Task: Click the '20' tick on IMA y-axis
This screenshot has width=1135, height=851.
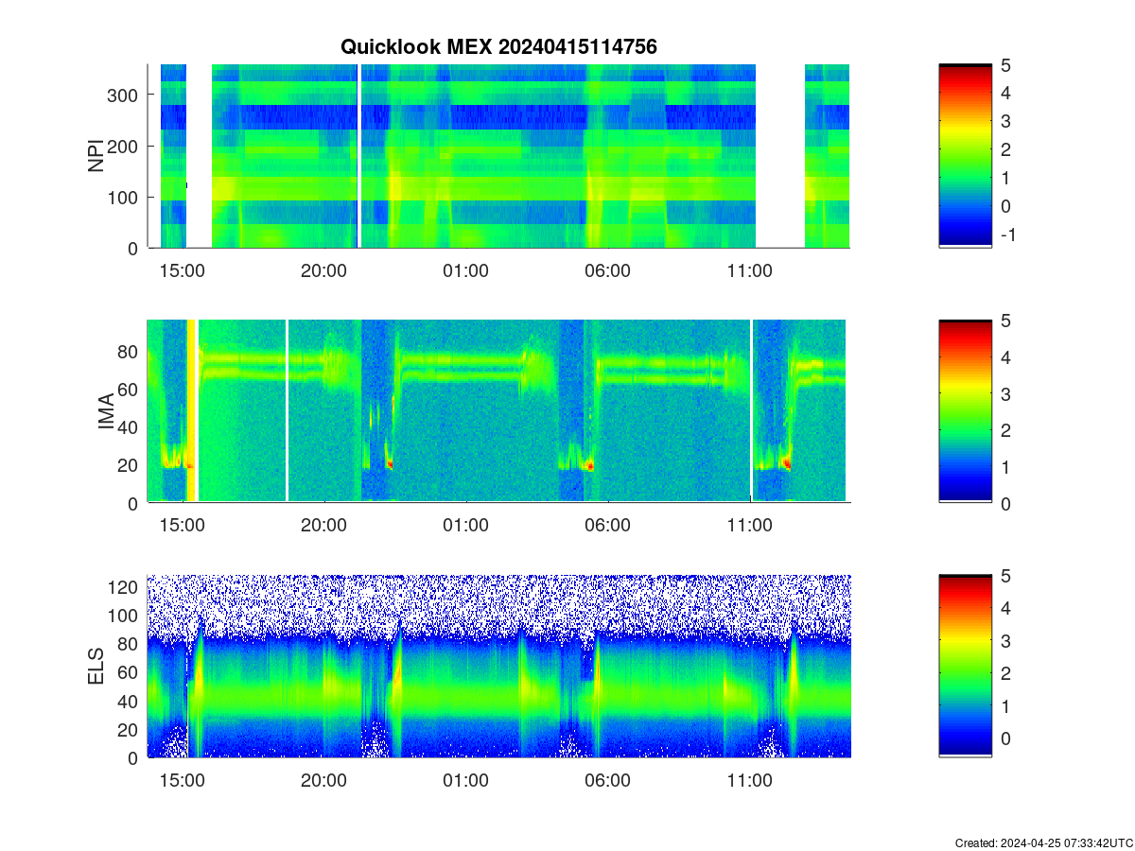Action: point(130,464)
